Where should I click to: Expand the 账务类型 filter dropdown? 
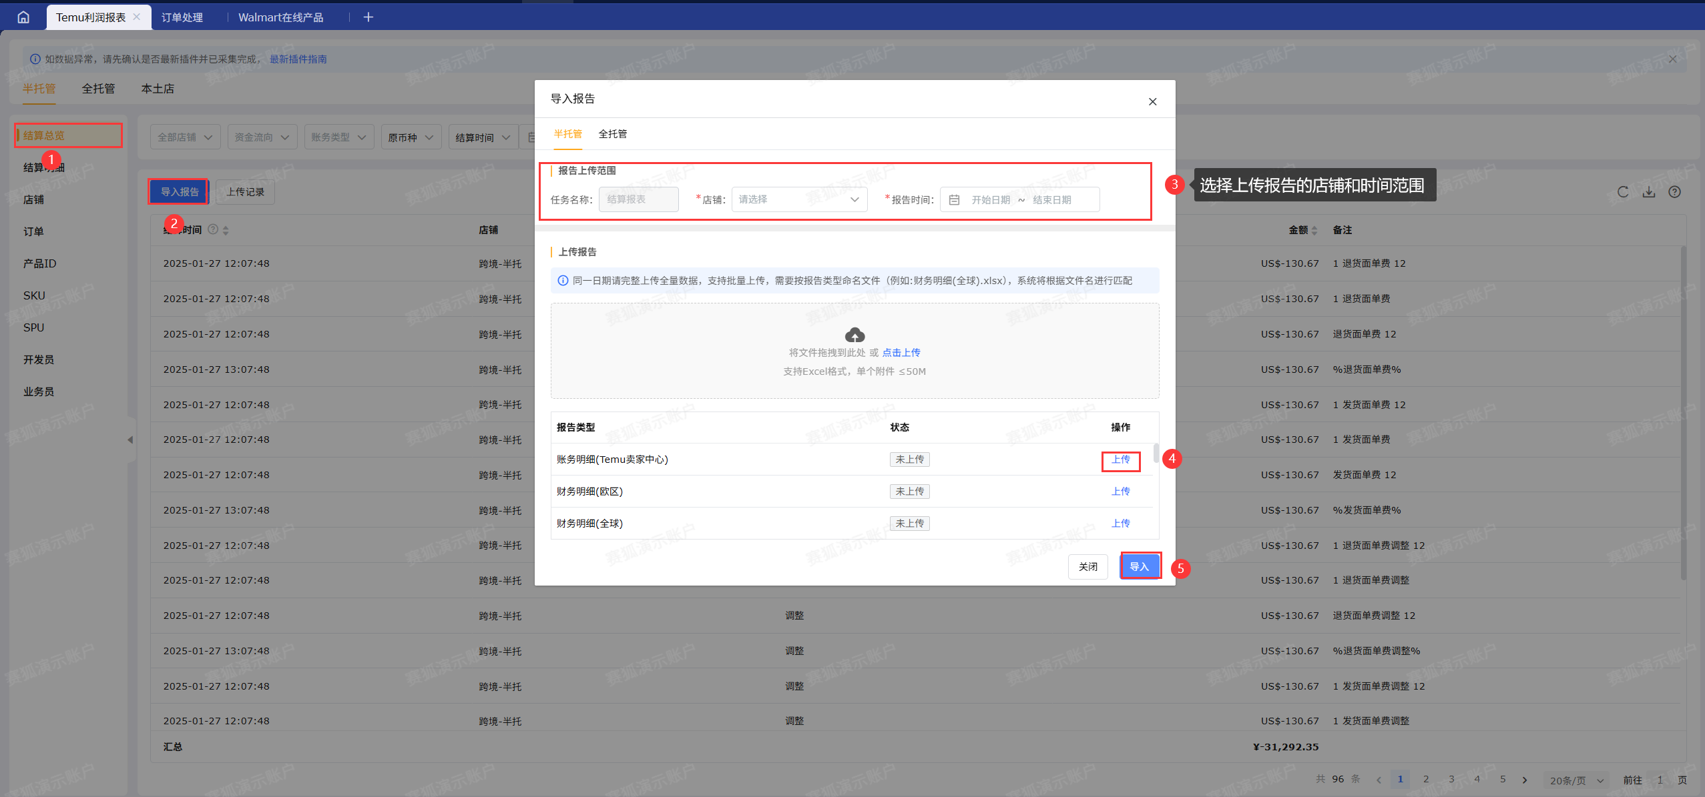tap(339, 137)
